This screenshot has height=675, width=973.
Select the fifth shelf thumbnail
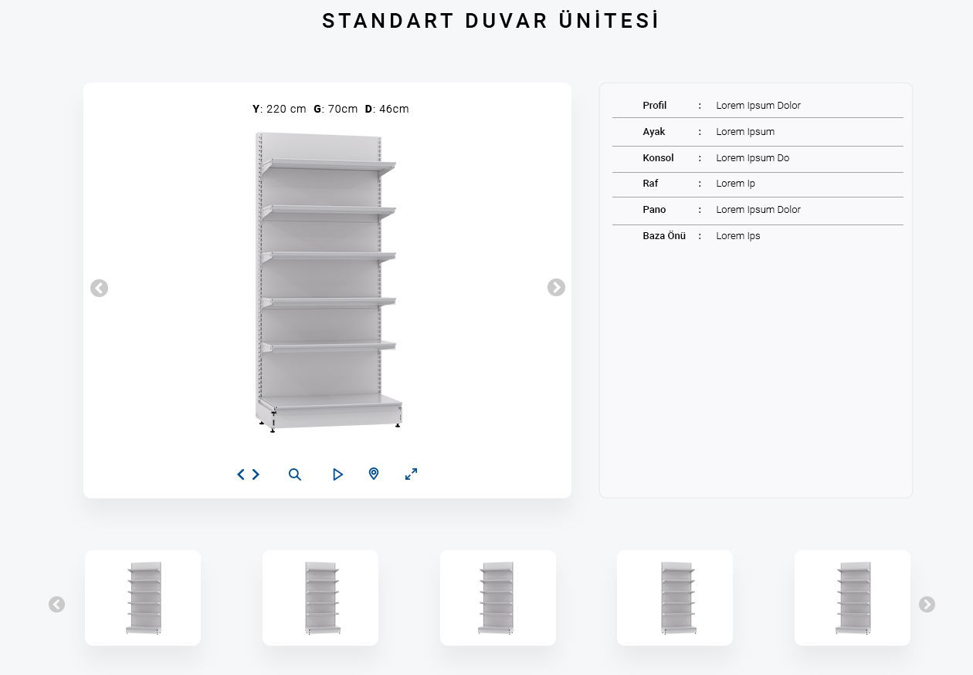point(853,598)
